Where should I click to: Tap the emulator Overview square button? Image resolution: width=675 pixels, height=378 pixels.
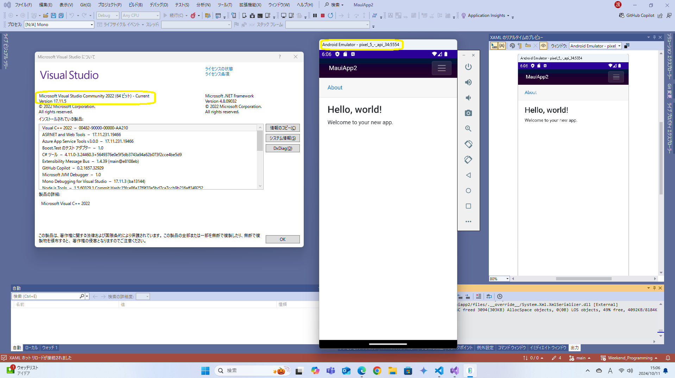pos(468,206)
